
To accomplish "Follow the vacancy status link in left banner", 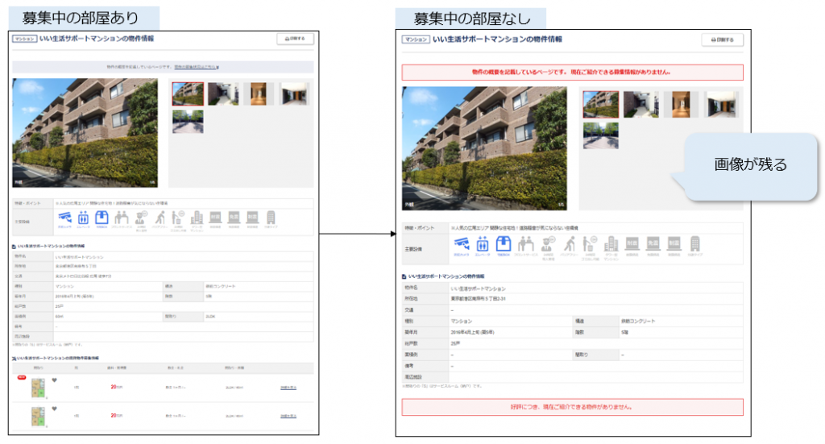I will [197, 68].
